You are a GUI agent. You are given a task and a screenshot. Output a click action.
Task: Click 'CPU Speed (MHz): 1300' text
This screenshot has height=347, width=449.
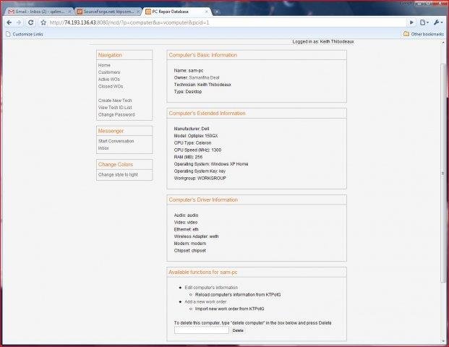(x=197, y=150)
